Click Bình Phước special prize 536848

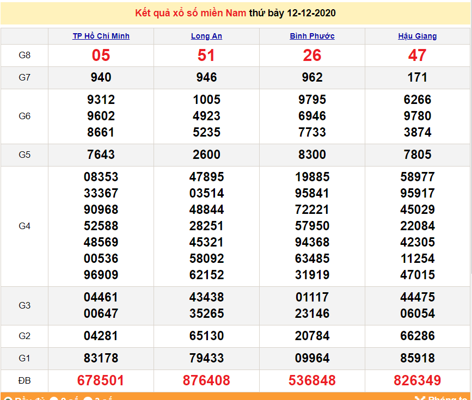(312, 380)
